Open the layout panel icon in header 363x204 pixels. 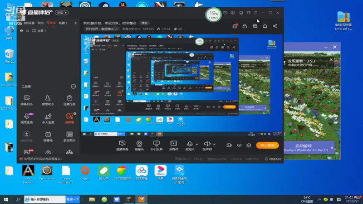tap(255, 26)
